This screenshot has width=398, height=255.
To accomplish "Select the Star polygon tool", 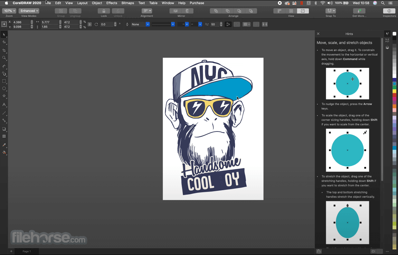I will coord(4,96).
